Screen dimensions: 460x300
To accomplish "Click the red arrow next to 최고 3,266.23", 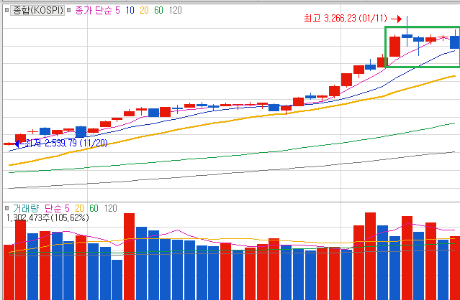I will point(395,18).
